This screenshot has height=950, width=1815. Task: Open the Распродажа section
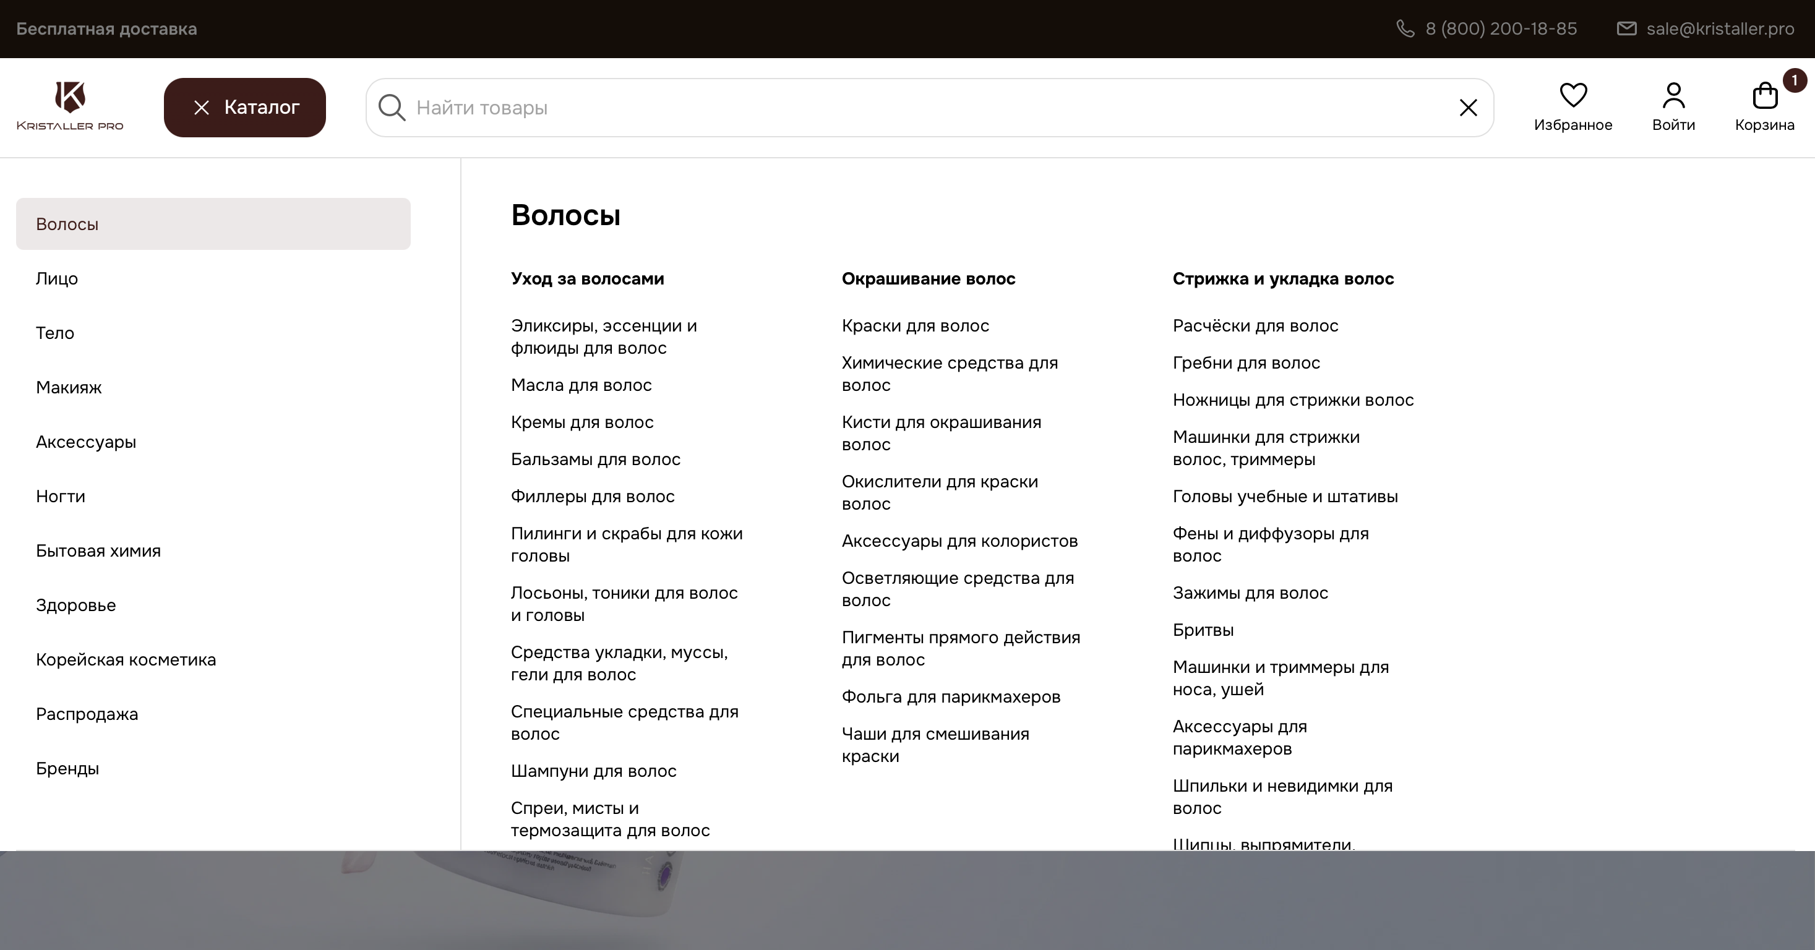[87, 713]
